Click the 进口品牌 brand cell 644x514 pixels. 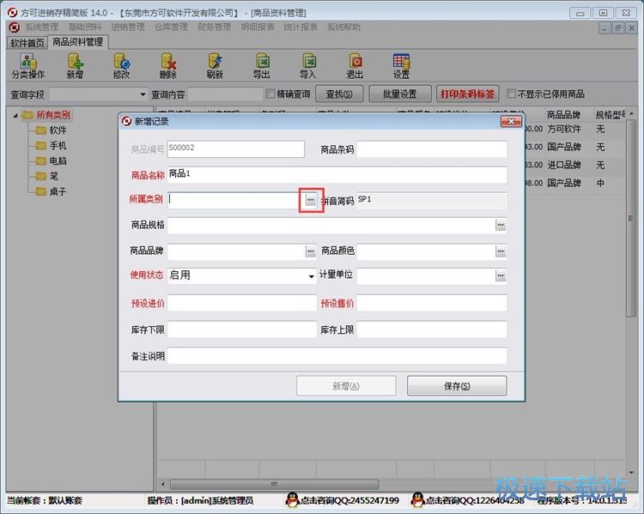pos(564,165)
